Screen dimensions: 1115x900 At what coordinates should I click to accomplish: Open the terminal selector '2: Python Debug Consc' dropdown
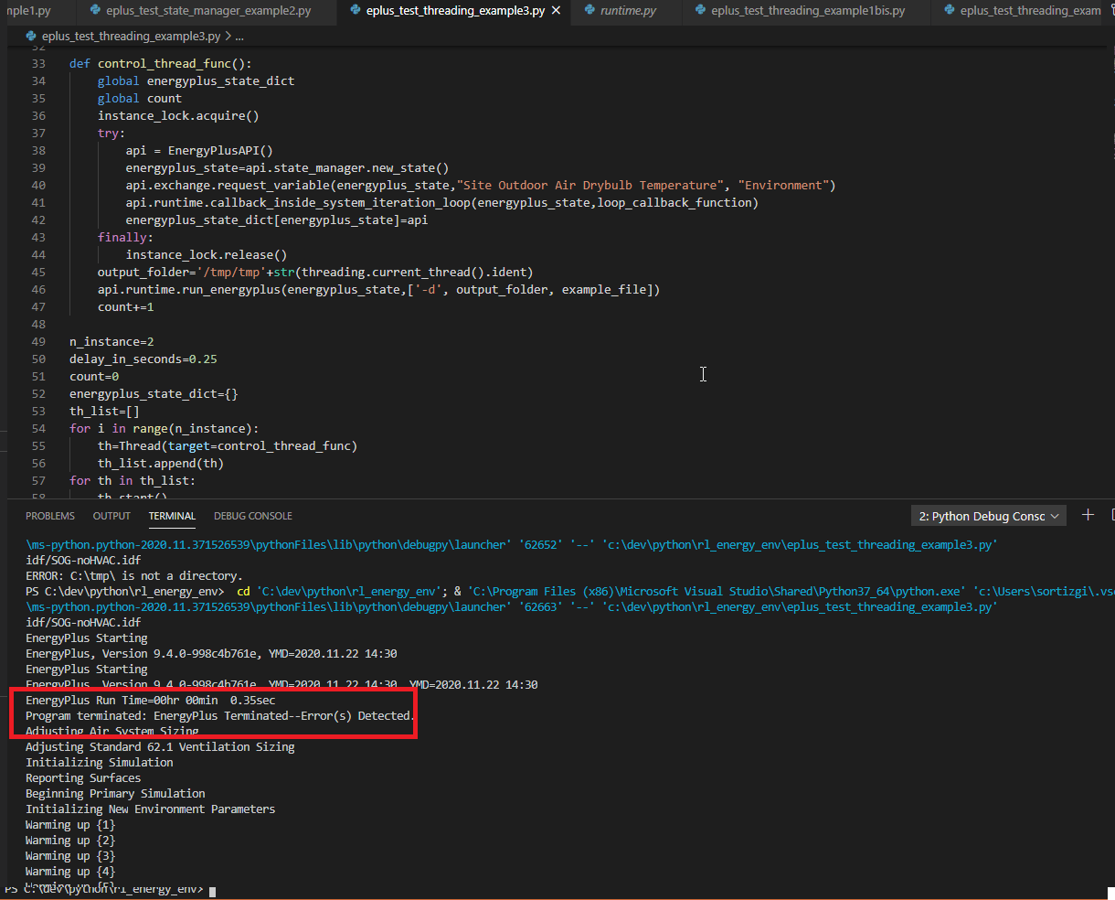[x=989, y=517]
